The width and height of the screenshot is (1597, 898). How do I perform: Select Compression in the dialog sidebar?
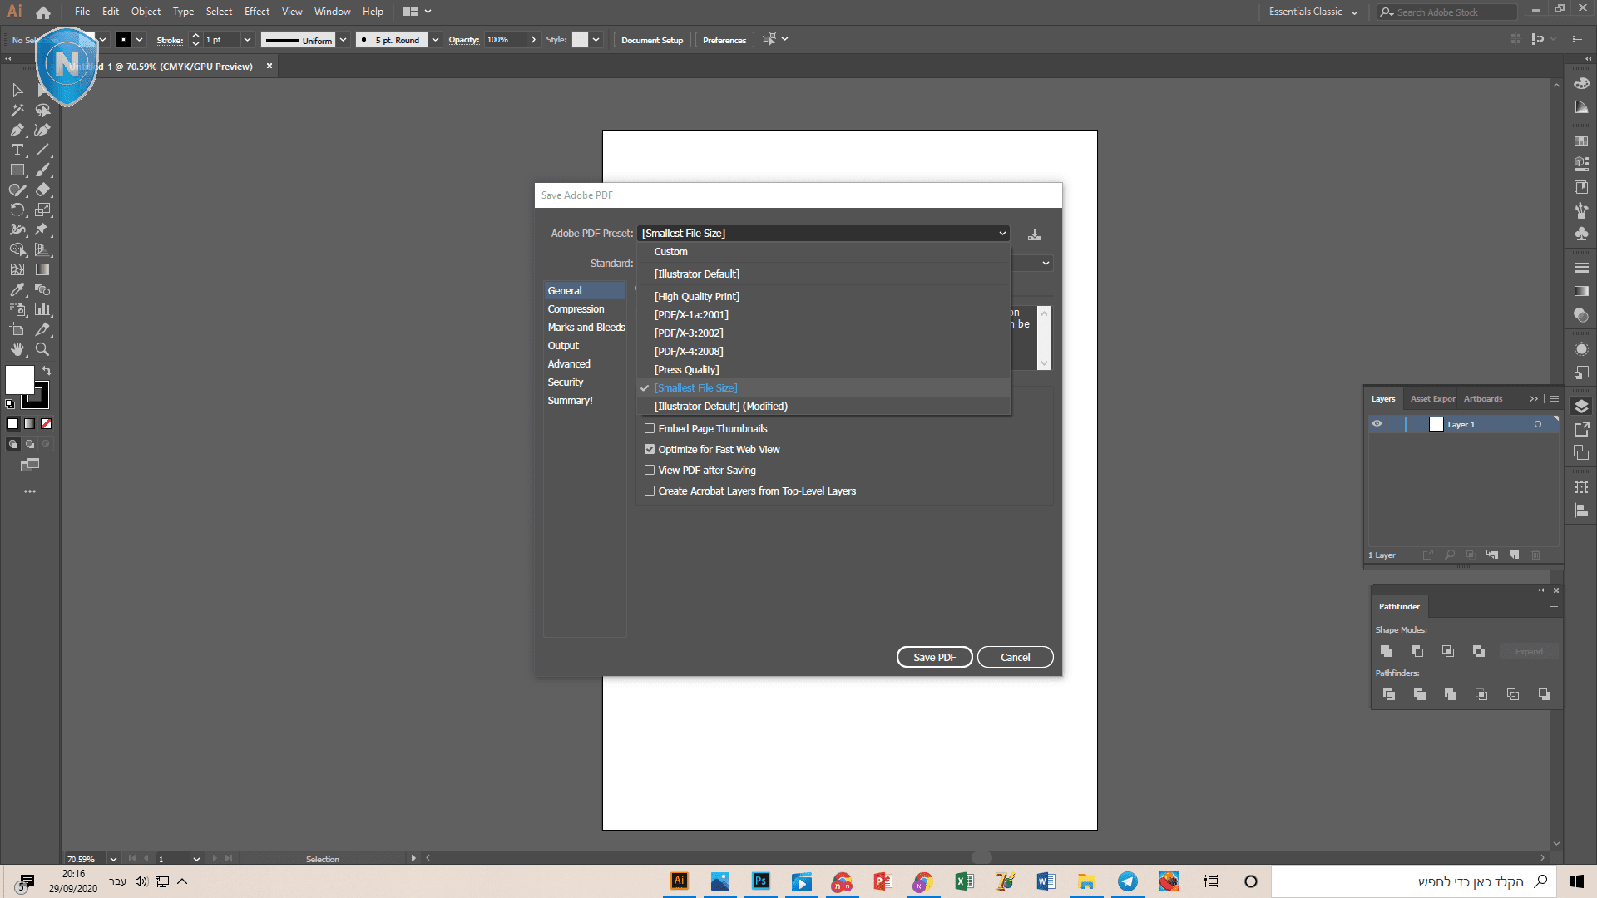[x=576, y=309]
